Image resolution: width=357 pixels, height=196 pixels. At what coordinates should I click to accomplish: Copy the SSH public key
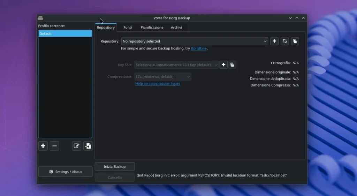point(232,65)
